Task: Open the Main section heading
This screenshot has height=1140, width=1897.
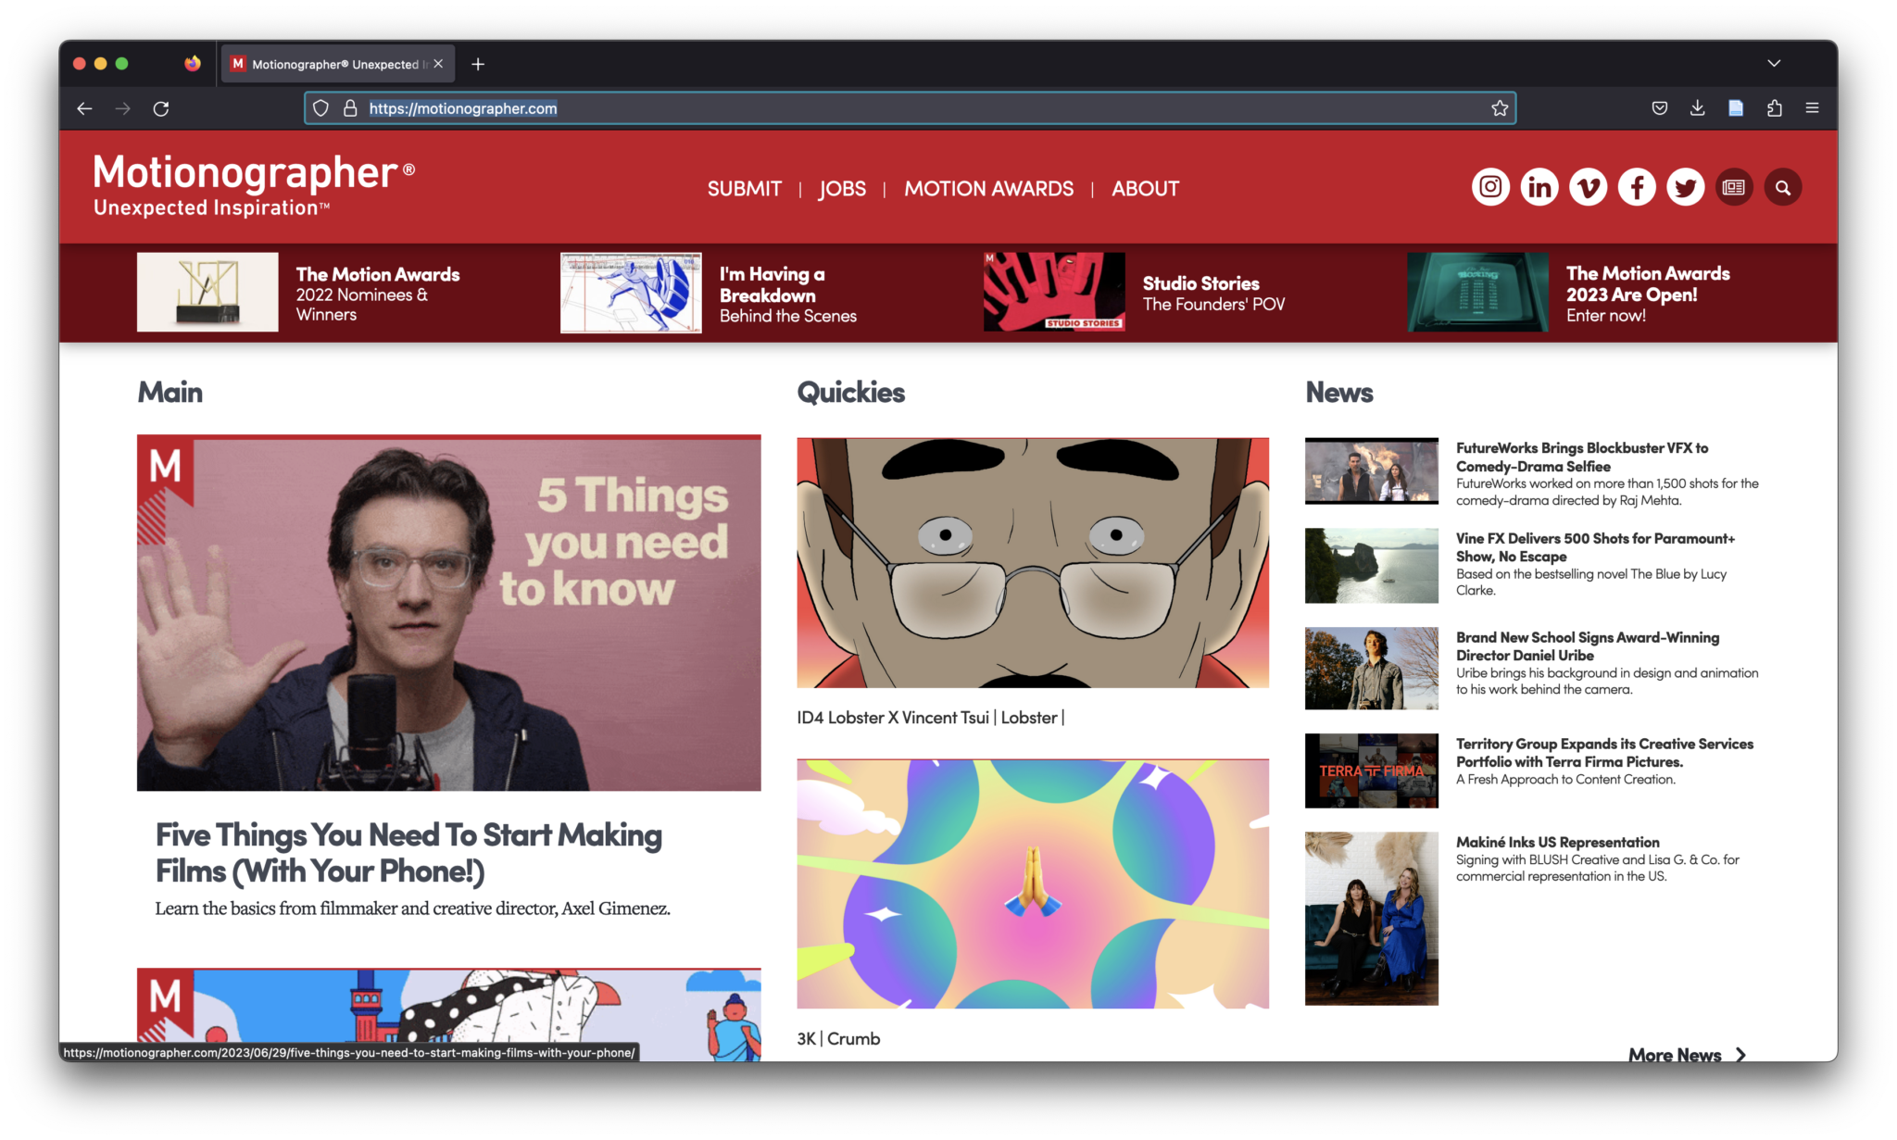Action: pyautogui.click(x=170, y=392)
